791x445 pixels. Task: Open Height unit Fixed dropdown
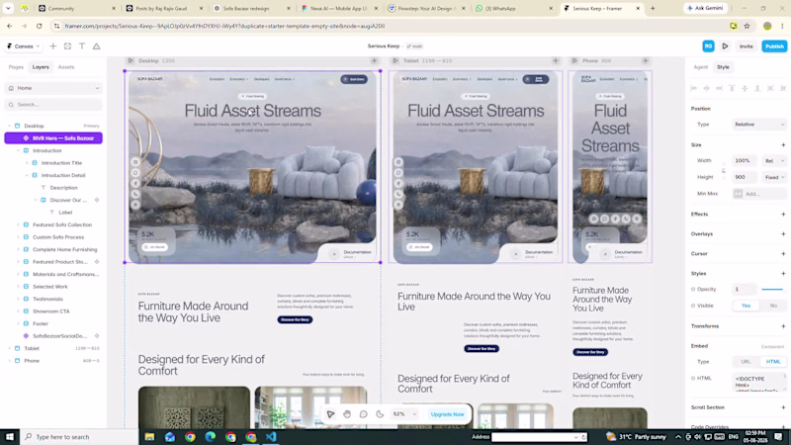point(774,178)
